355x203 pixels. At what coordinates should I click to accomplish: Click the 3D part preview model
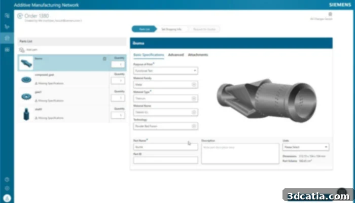pos(267,100)
